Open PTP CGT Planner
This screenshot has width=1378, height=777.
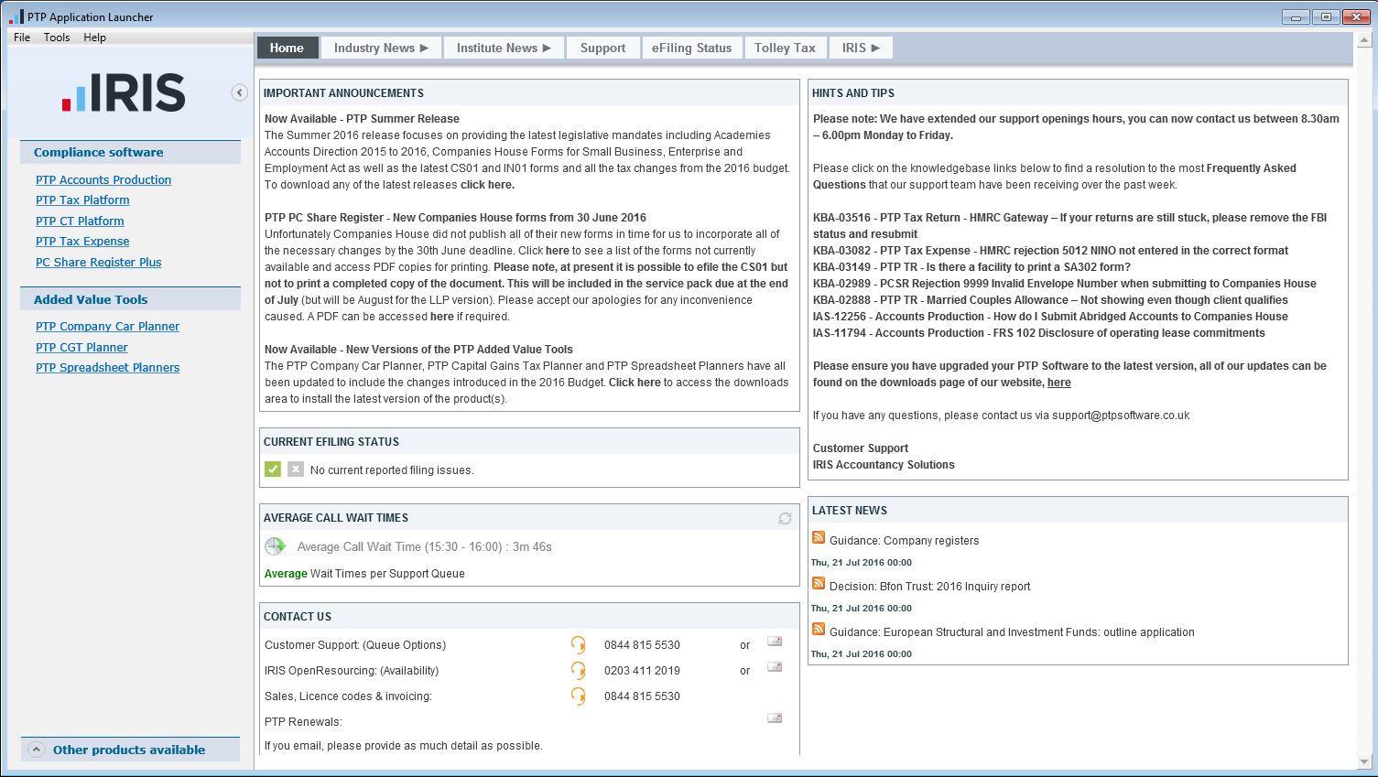pyautogui.click(x=81, y=348)
